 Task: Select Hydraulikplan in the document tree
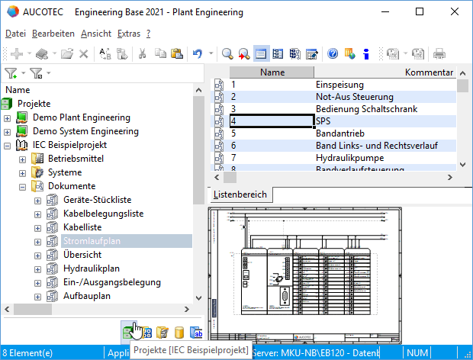click(90, 268)
